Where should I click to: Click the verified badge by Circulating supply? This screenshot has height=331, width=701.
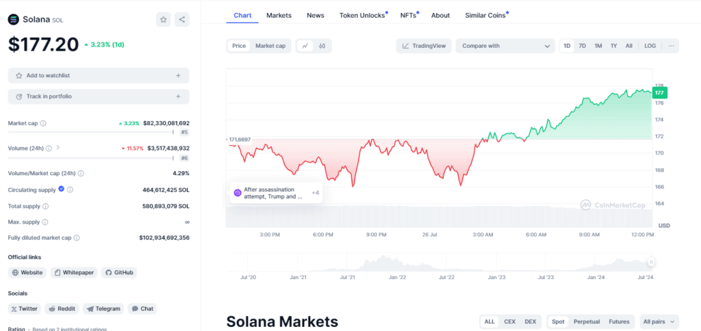tap(61, 189)
